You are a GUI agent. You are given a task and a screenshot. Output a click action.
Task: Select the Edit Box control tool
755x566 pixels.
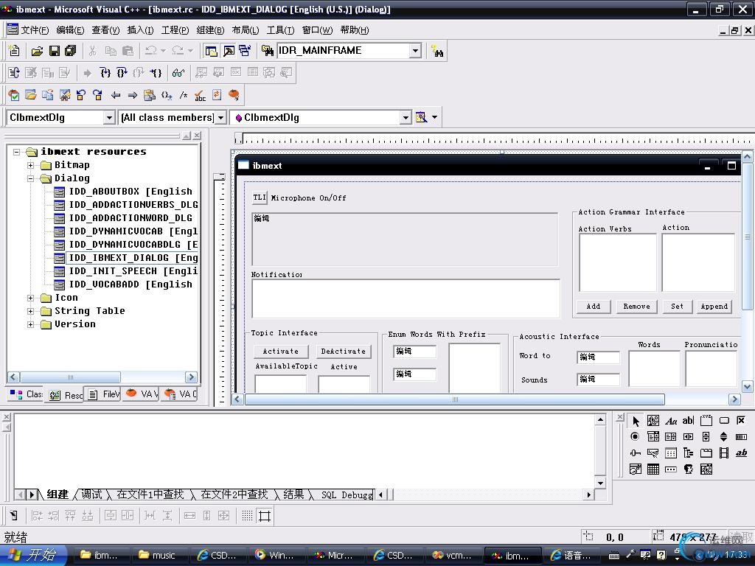pyautogui.click(x=688, y=421)
